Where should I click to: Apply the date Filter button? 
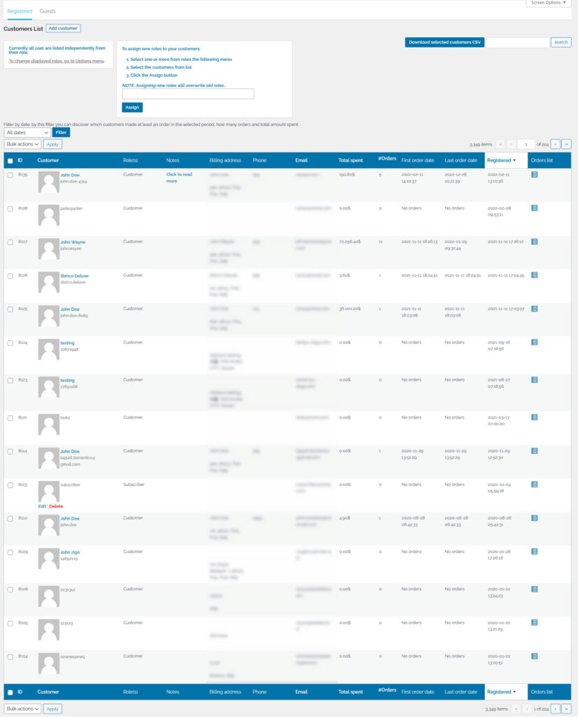[x=61, y=132]
